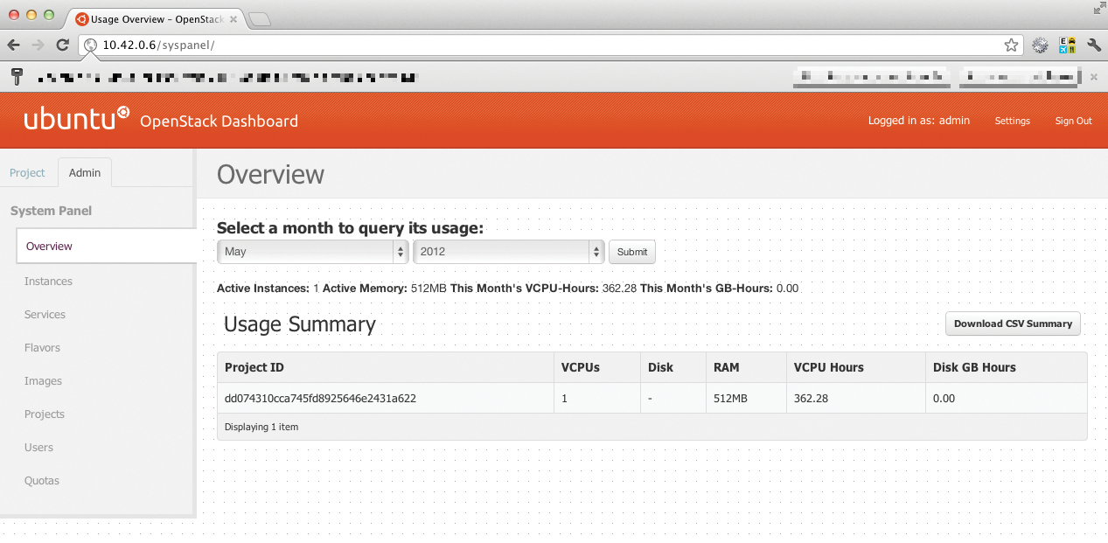Screen dimensions: 1108x543
Task: Click the browser forward arrow
Action: coord(38,45)
